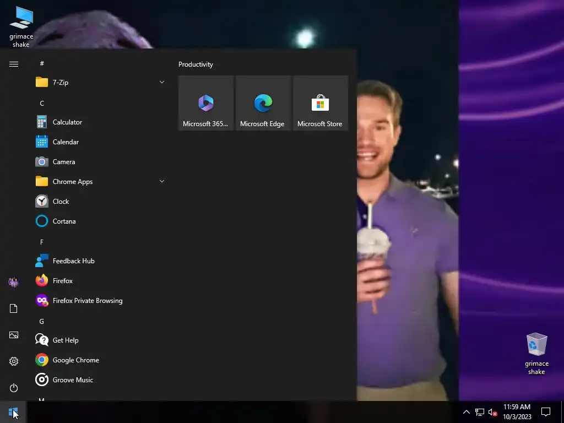This screenshot has width=564, height=423.
Task: Open Groove Music
Action: tap(101, 380)
